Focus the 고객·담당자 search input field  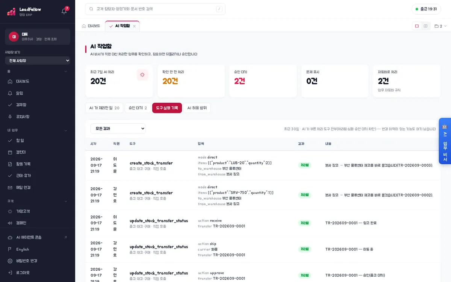(155, 9)
